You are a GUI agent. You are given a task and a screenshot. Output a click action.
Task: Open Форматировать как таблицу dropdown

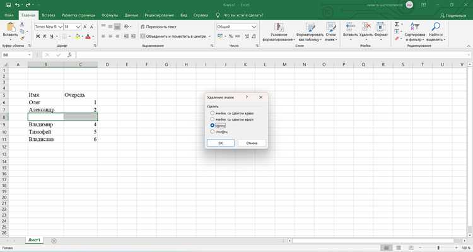click(310, 32)
